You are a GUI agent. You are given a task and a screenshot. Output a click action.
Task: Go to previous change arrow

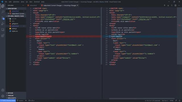click(x=164, y=5)
